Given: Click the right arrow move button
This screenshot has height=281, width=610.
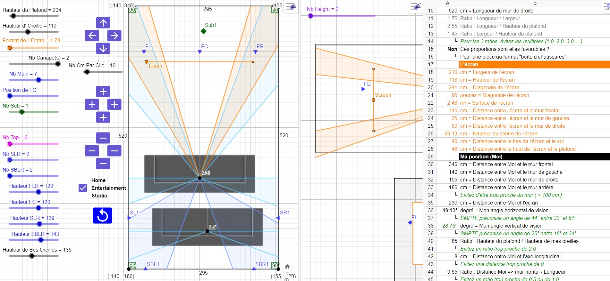Looking at the screenshot, I should click(114, 36).
